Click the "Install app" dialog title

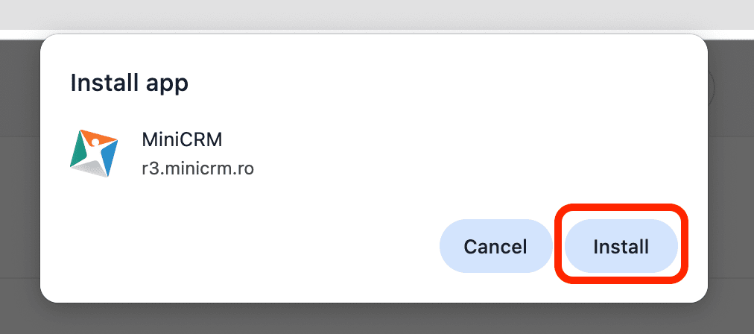pyautogui.click(x=129, y=83)
